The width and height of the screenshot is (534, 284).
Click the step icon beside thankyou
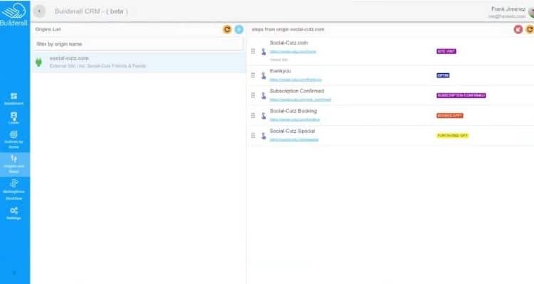tap(263, 75)
